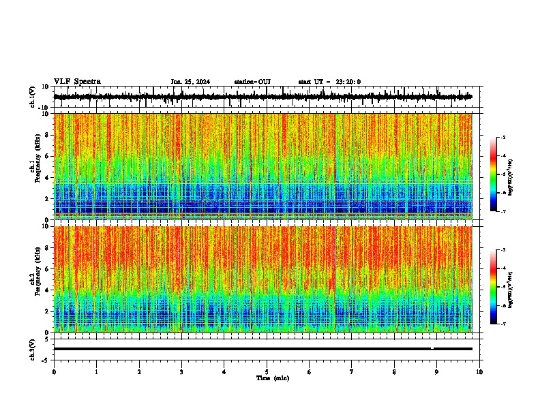The width and height of the screenshot is (540, 417).
Task: Click the 'Time (min)' axis label
Action: [x=273, y=378]
